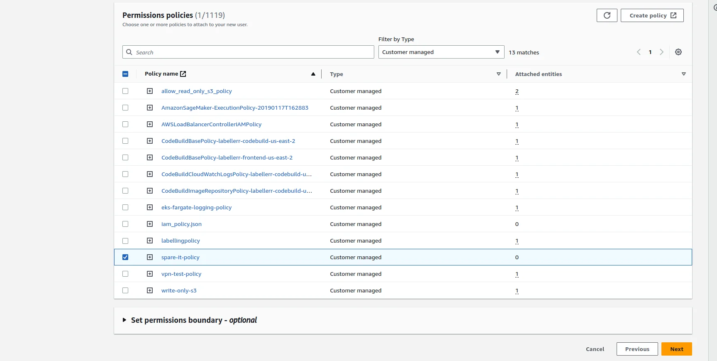Check the AmazonSageMaker-ExecutionPolicy checkbox
Viewport: 717px width, 361px height.
pos(125,108)
